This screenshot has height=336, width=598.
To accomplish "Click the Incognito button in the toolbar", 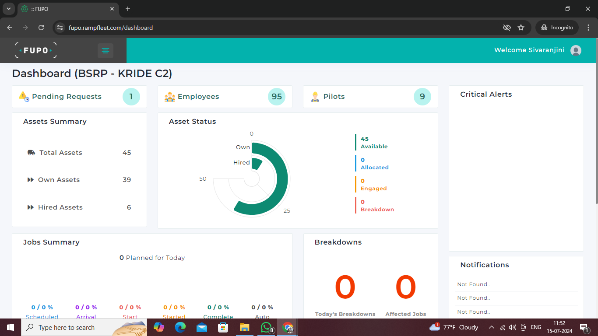I will tap(556, 27).
